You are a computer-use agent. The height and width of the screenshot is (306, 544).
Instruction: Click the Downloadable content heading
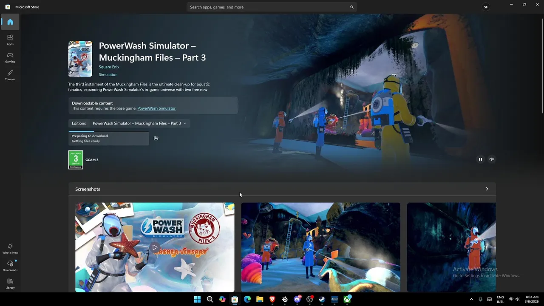(x=92, y=103)
